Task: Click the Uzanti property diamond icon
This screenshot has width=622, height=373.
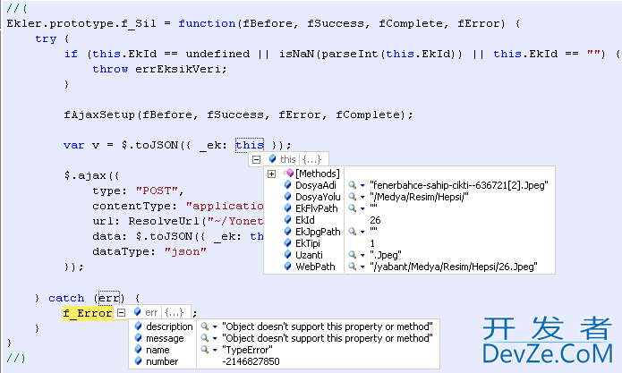Action: coord(288,254)
